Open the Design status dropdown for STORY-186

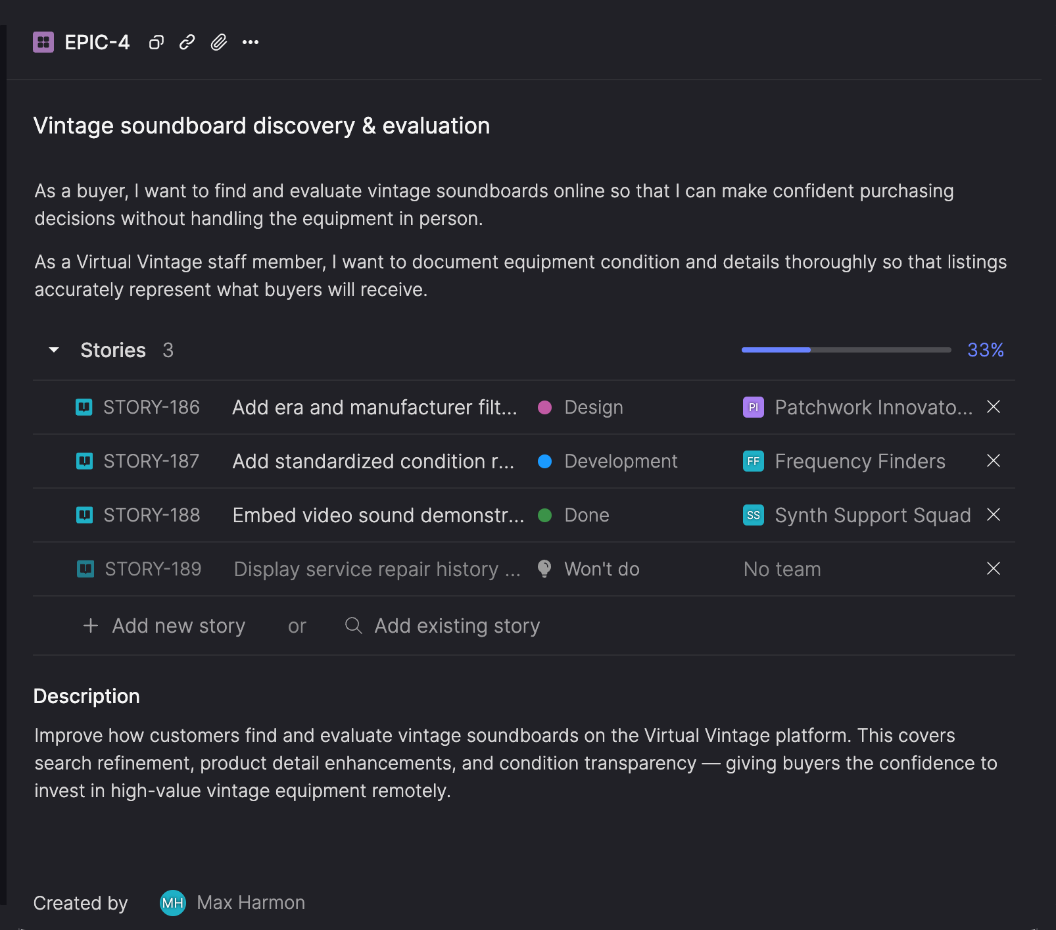(x=592, y=408)
